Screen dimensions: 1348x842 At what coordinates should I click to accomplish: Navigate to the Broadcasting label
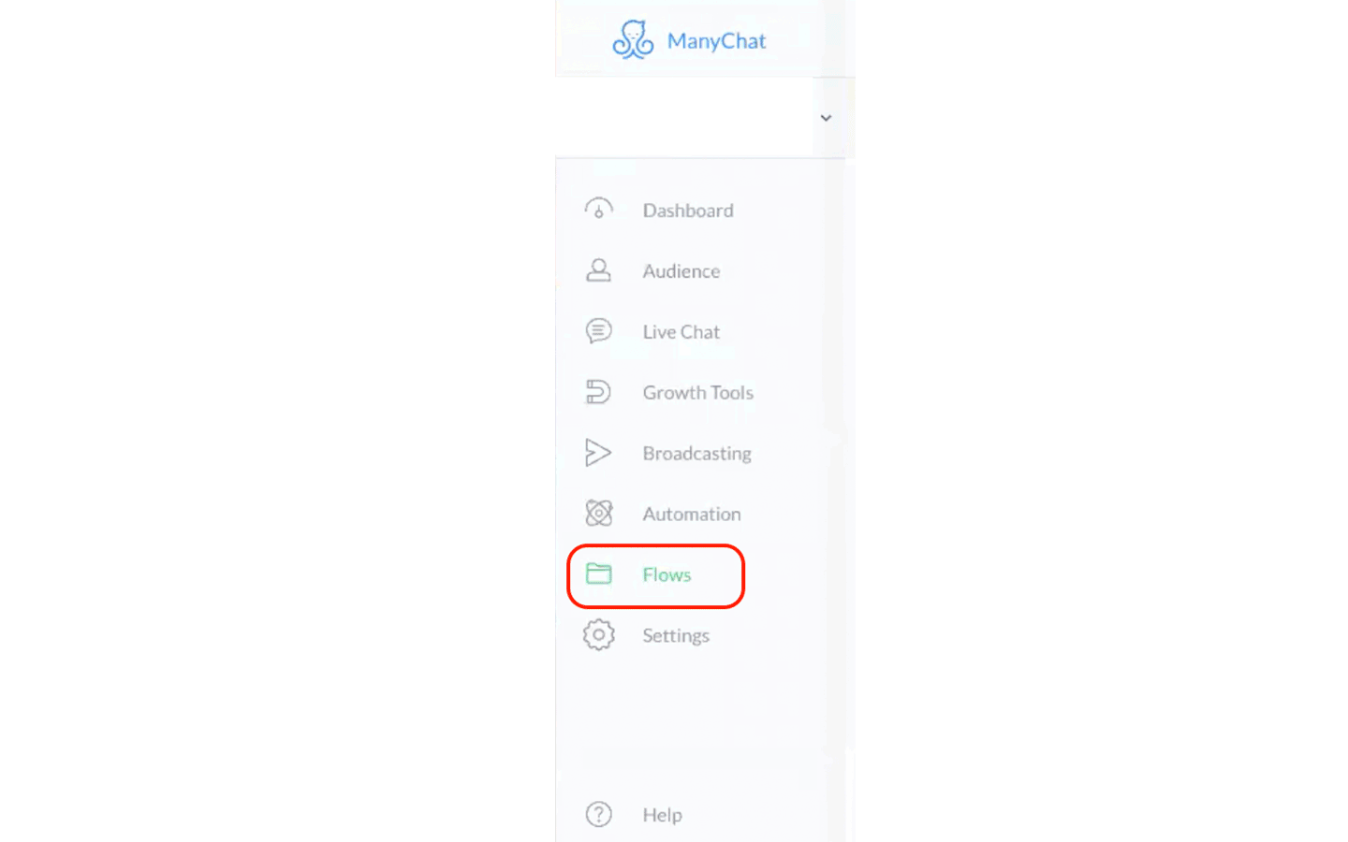[x=696, y=454]
